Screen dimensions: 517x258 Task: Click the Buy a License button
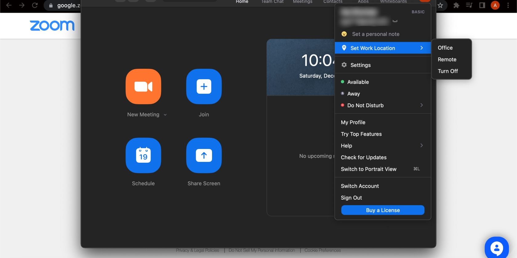point(383,210)
